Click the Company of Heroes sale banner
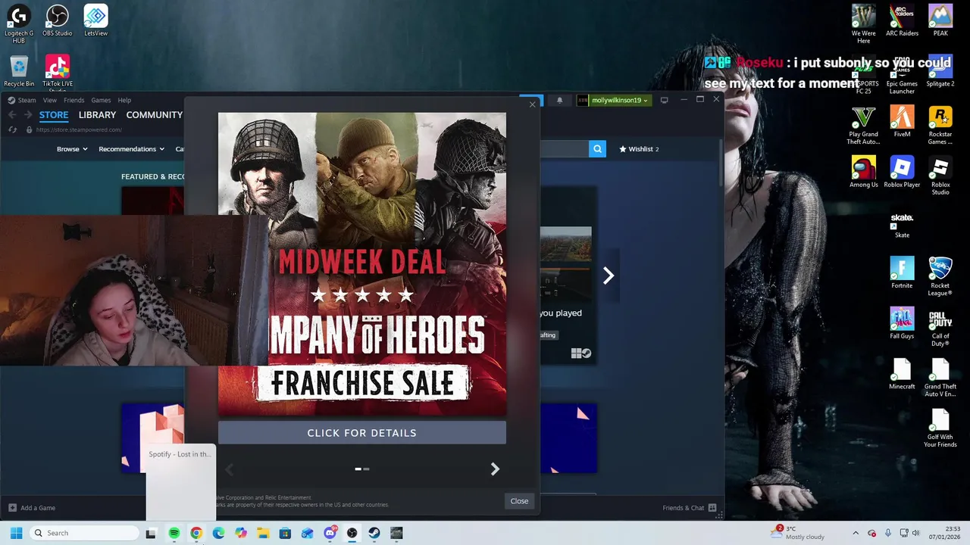Viewport: 970px width, 545px height. (362, 264)
